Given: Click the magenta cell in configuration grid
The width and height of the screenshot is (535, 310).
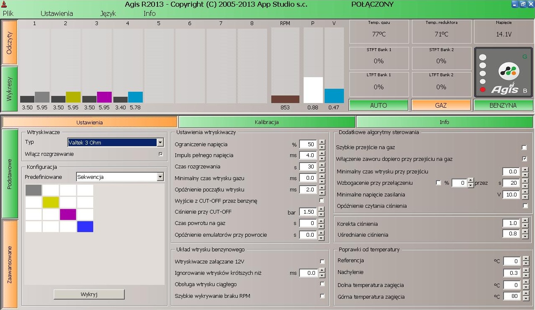Looking at the screenshot, I should click(68, 214).
